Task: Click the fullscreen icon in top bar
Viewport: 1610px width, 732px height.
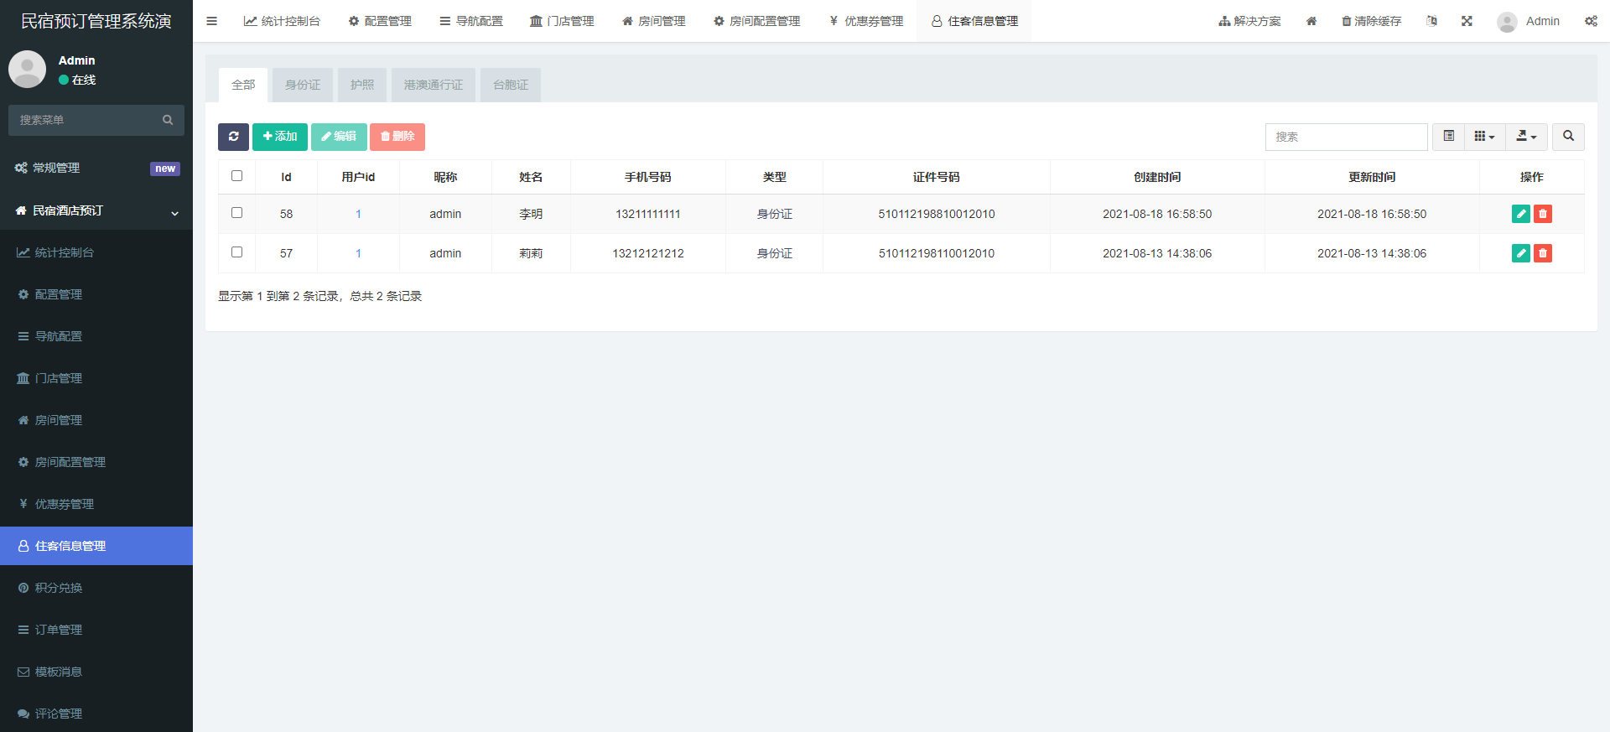Action: click(x=1467, y=21)
